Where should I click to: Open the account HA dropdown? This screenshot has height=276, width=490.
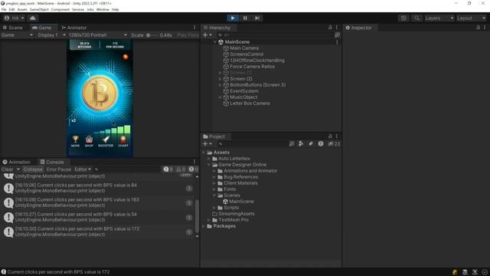pyautogui.click(x=14, y=18)
